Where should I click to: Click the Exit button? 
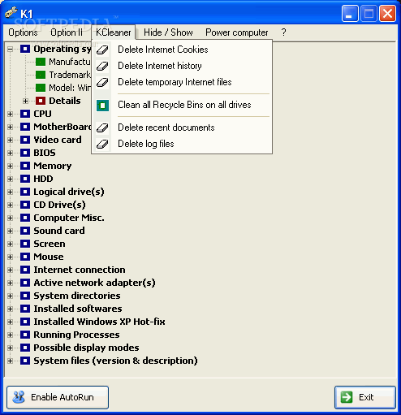pyautogui.click(x=365, y=397)
